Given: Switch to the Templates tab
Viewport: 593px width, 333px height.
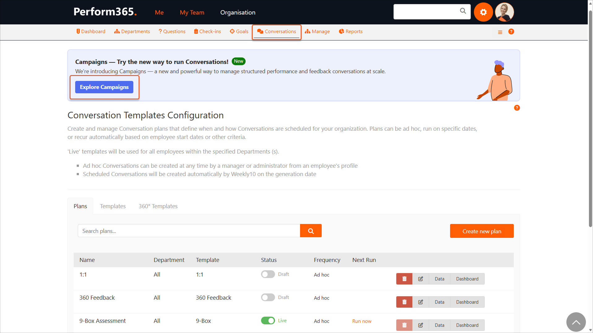Looking at the screenshot, I should point(113,206).
